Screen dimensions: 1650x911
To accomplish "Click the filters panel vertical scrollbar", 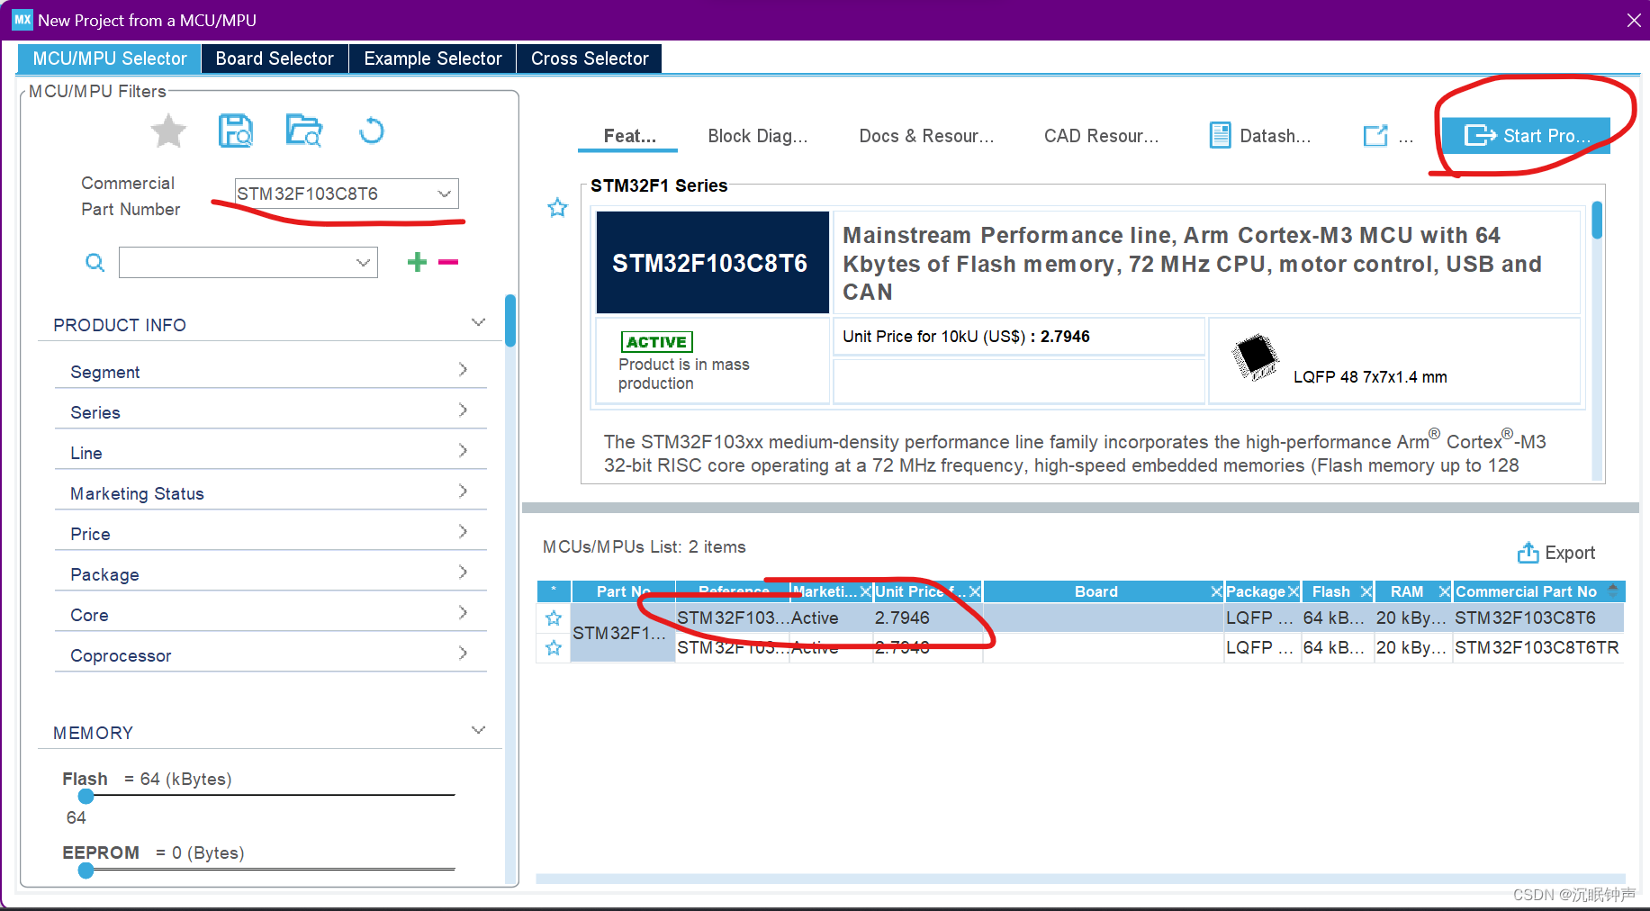I will click(510, 321).
